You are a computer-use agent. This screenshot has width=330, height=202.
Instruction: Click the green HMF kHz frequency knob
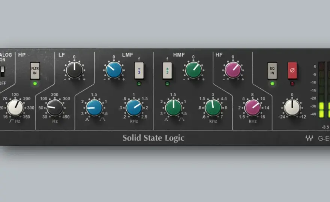(213, 108)
